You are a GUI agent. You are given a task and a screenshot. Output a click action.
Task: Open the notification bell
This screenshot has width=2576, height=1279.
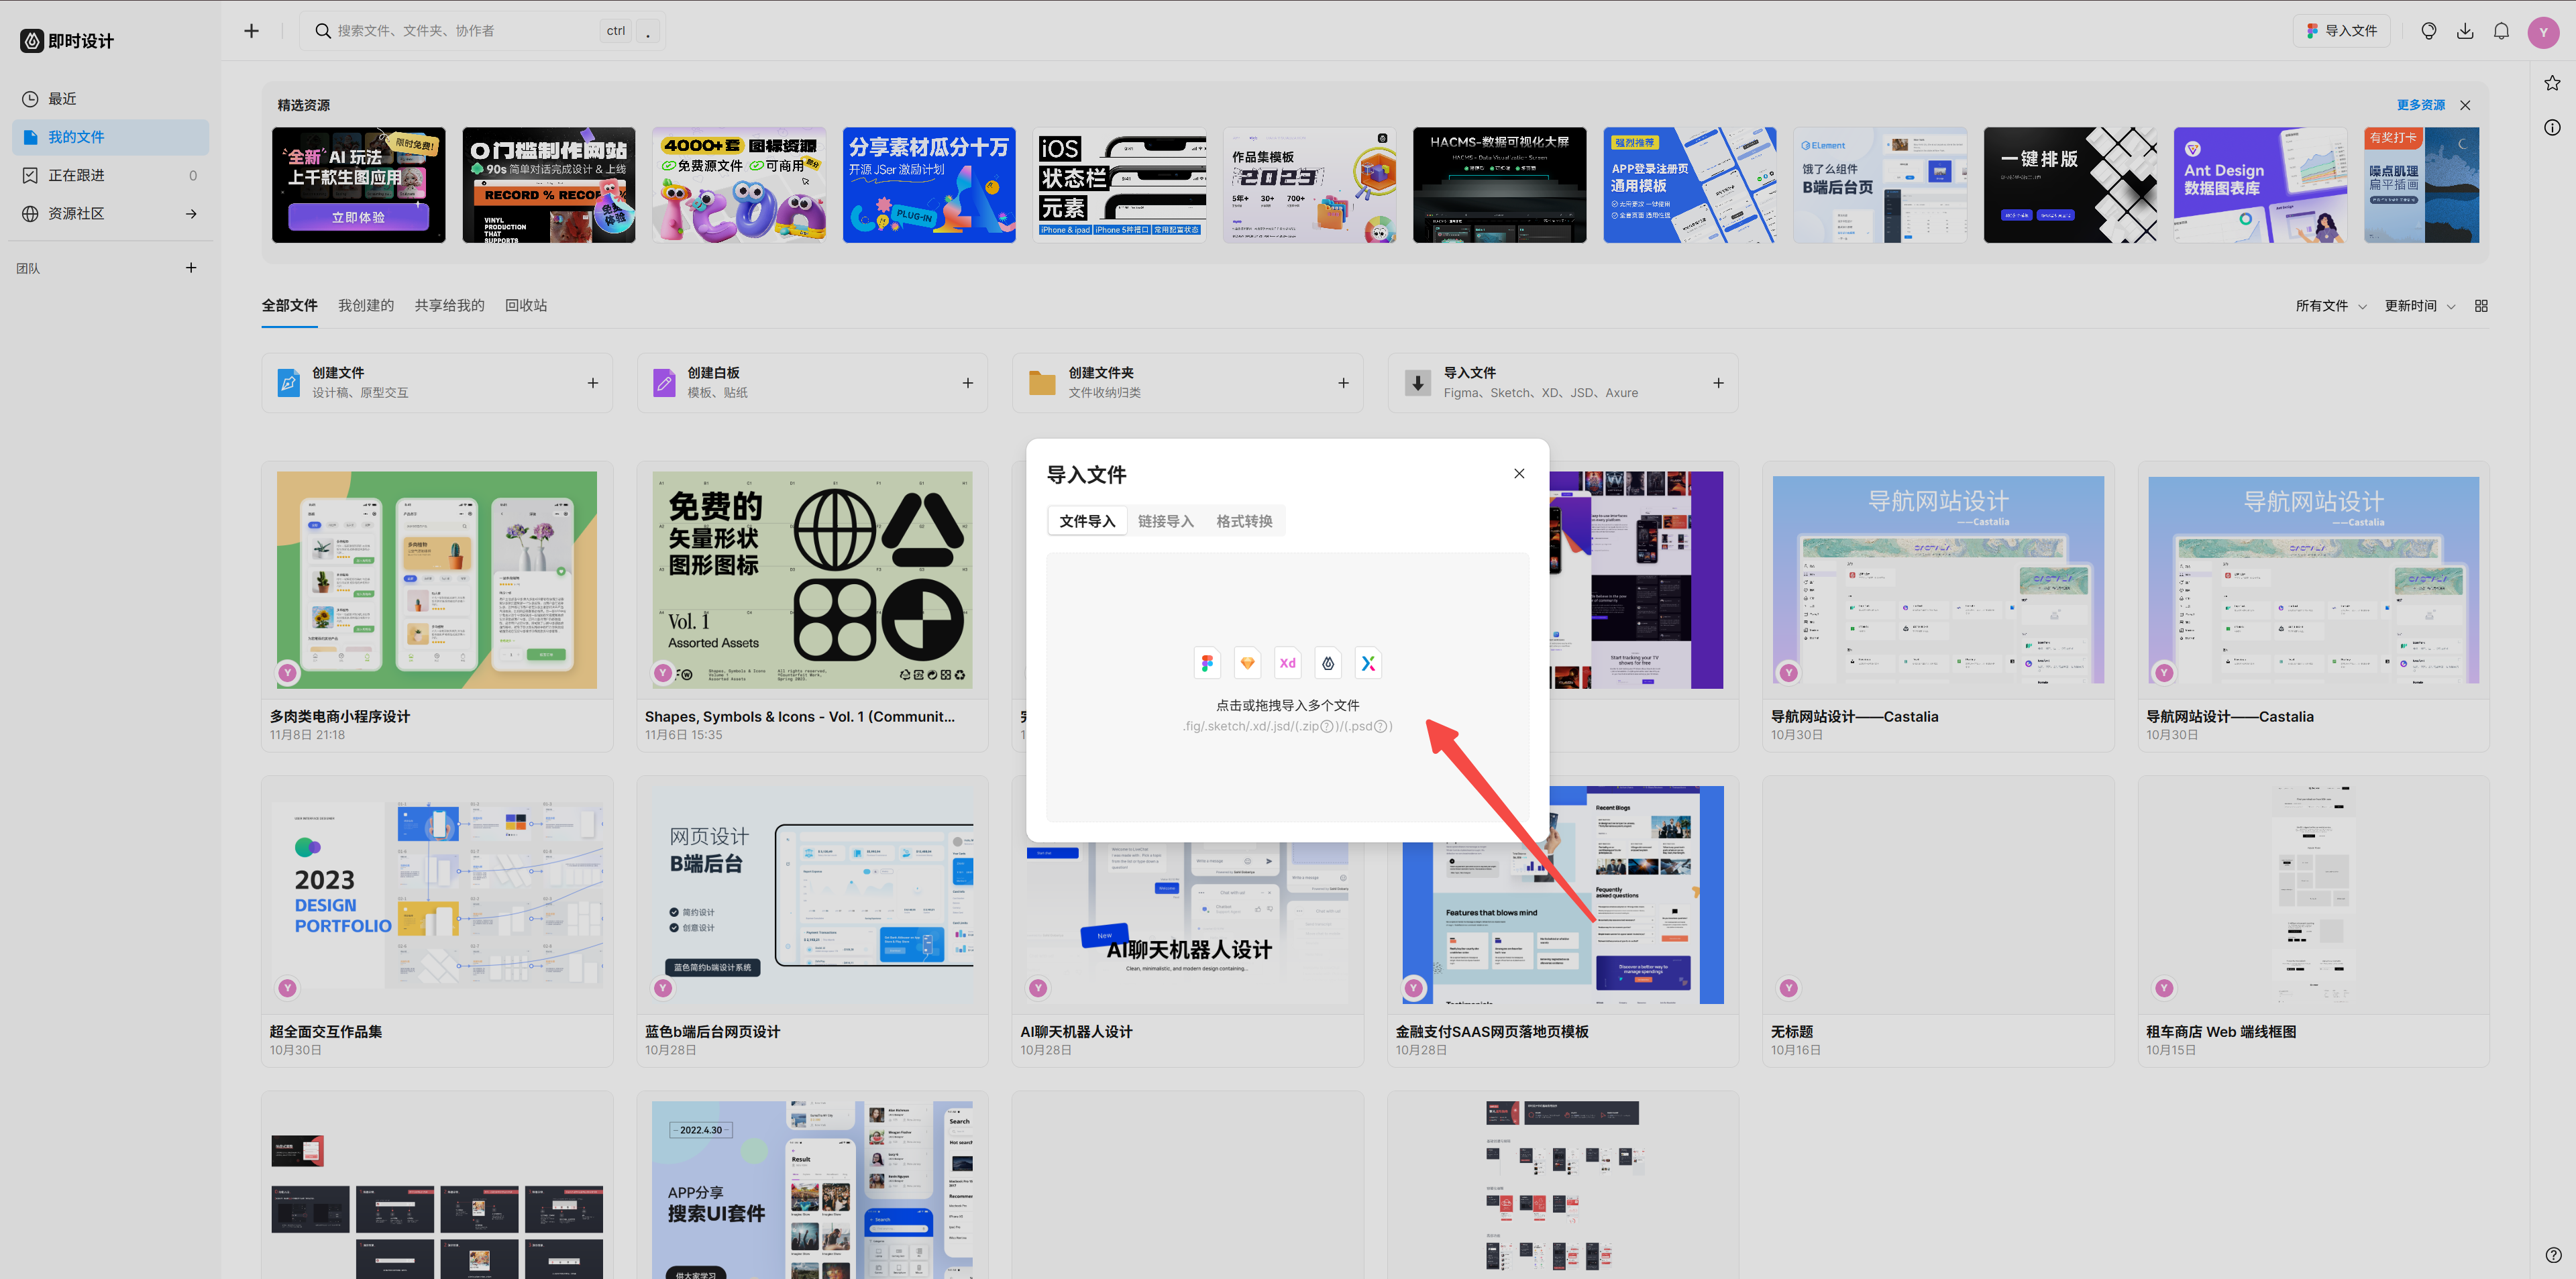click(x=2501, y=31)
